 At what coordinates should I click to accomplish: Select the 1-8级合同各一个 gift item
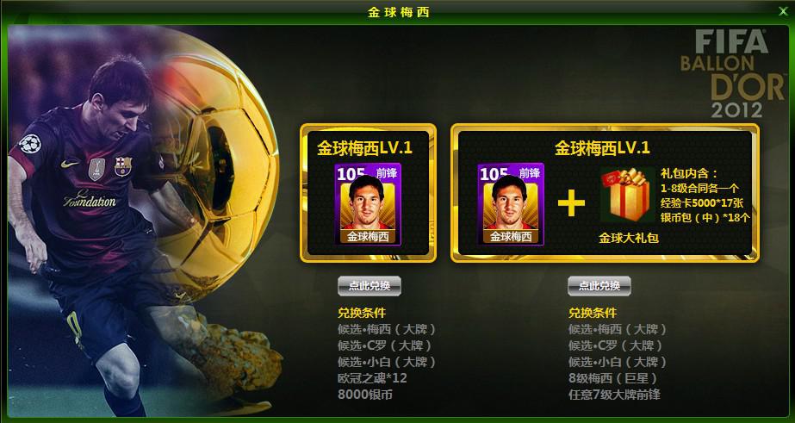[x=699, y=189]
